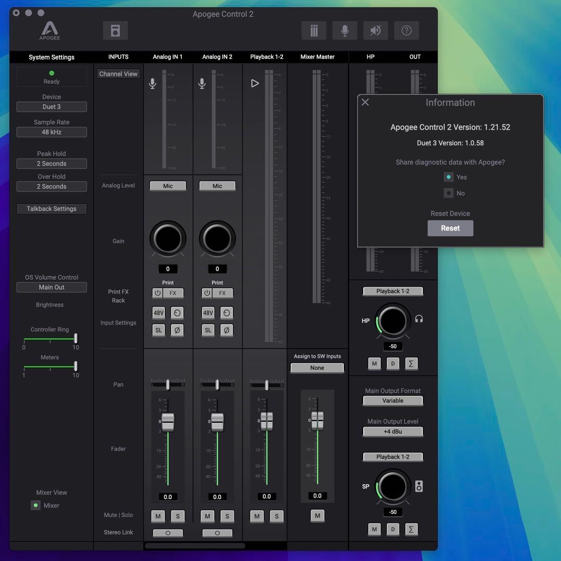
Task: Open Talkback microphone settings via toolbar mic icon
Action: point(344,30)
